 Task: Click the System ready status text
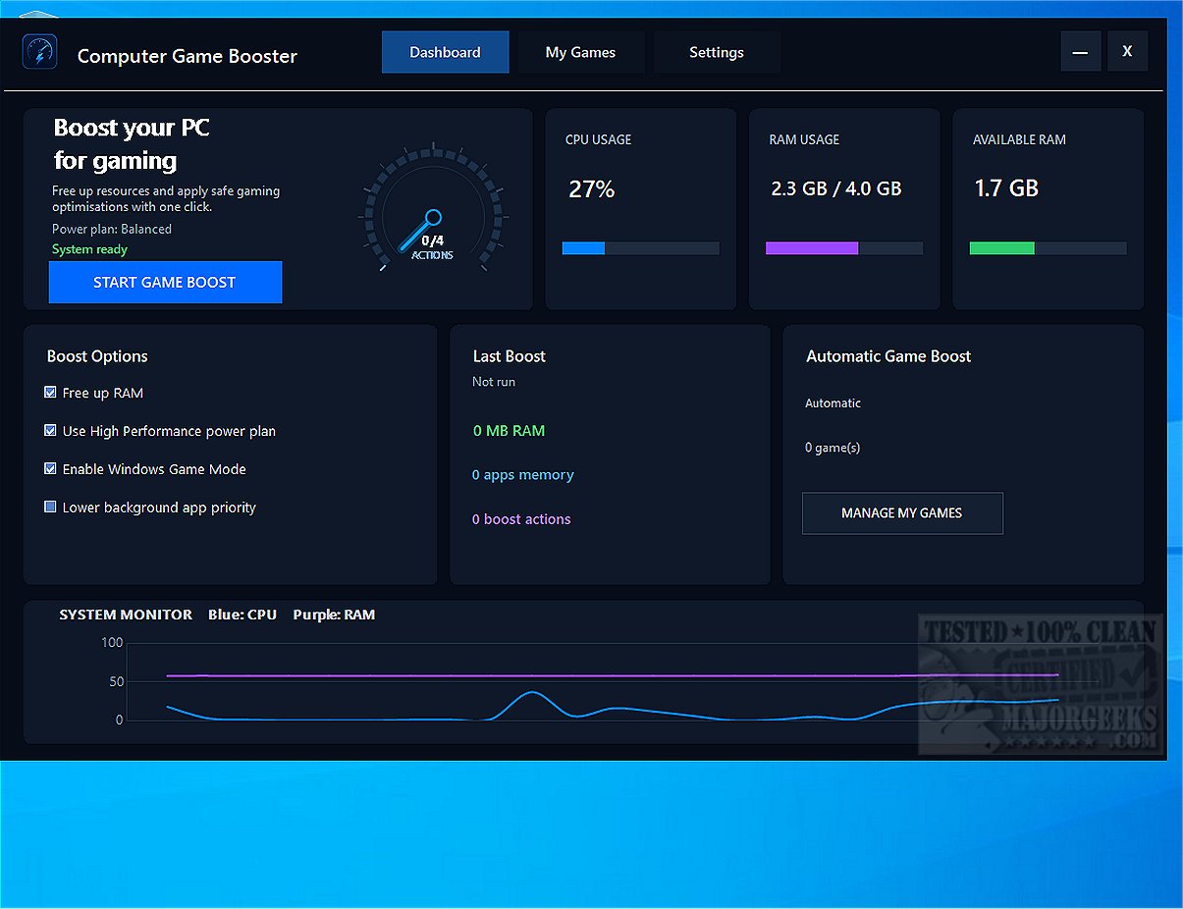[90, 249]
